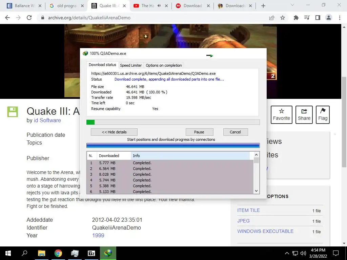Cancel the Q3ADemo.exe download
This screenshot has width=347, height=260.
[235, 132]
